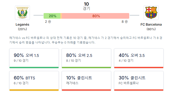Image resolution: width=171 pixels, height=94 pixels.
Task: Select the 60% BTTS stat card
Action: pyautogui.click(x=34, y=81)
